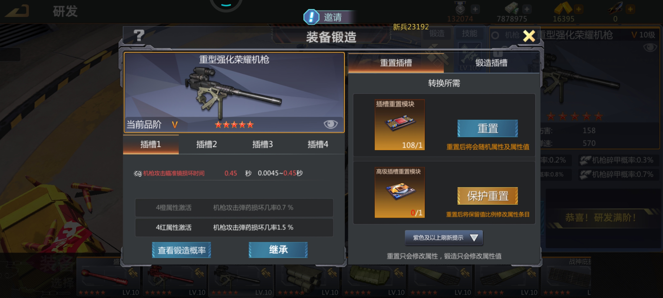Close the 装备锻造 dialog with X

[x=529, y=36]
